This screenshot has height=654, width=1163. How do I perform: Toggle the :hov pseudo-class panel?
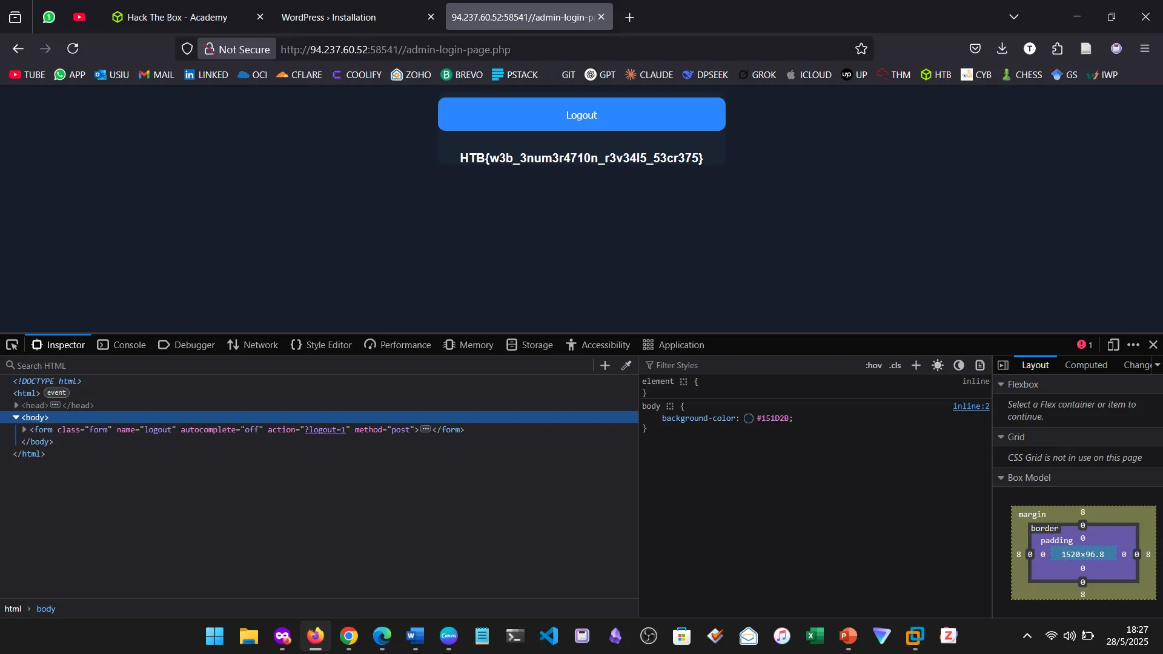[874, 365]
